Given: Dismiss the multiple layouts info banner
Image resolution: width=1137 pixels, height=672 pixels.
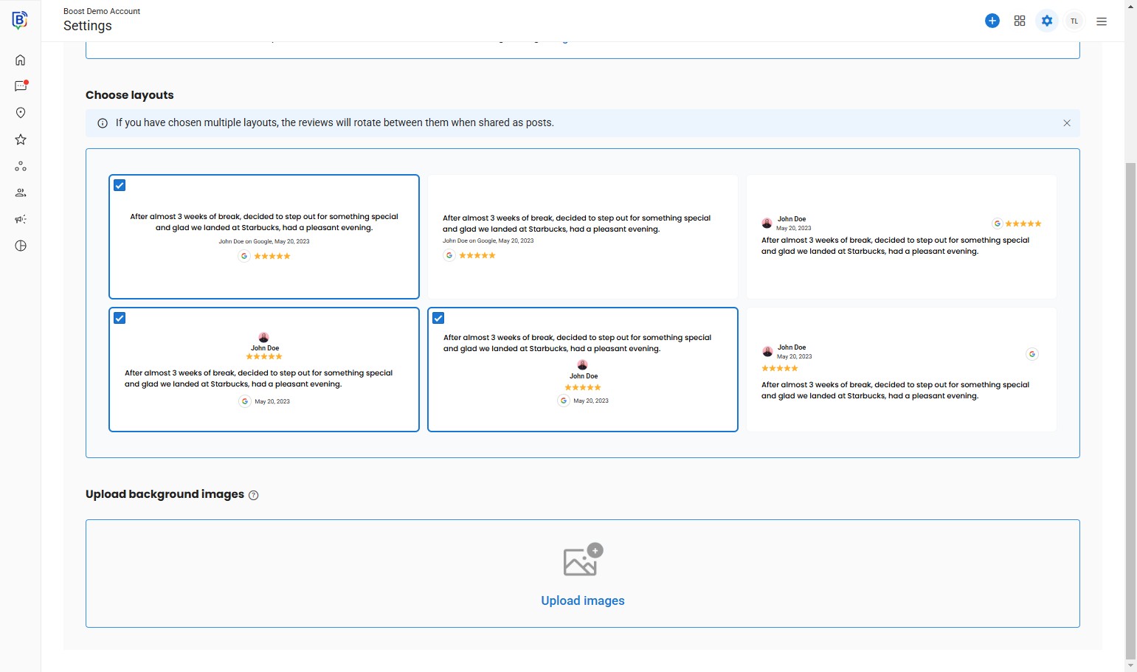Looking at the screenshot, I should 1067,123.
